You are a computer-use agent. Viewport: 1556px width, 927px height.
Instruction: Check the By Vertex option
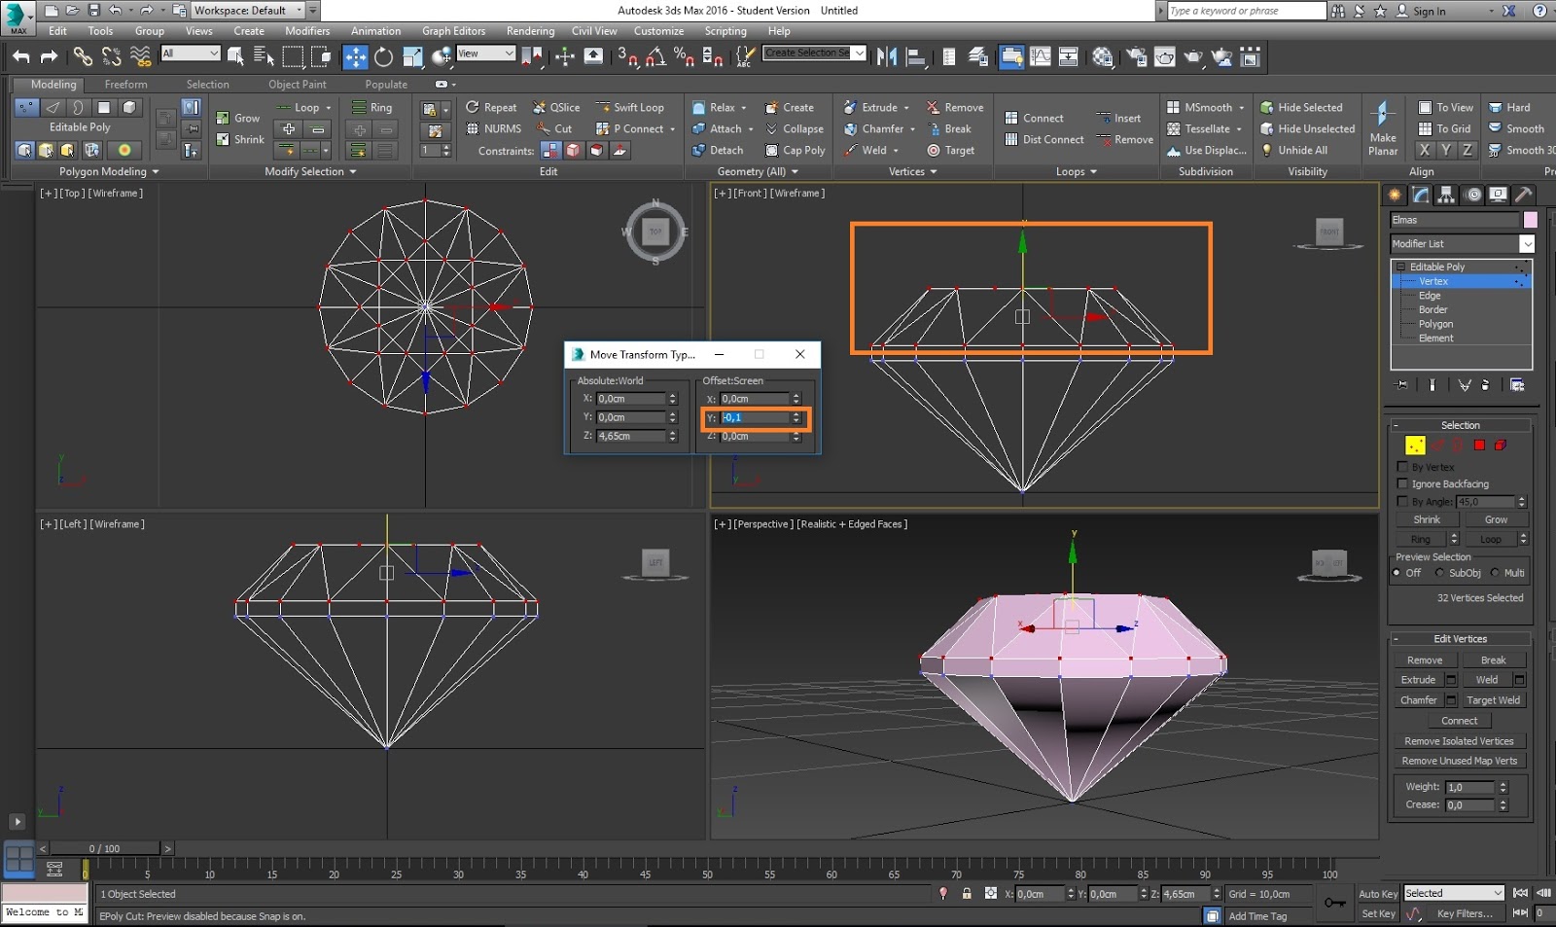pyautogui.click(x=1402, y=467)
